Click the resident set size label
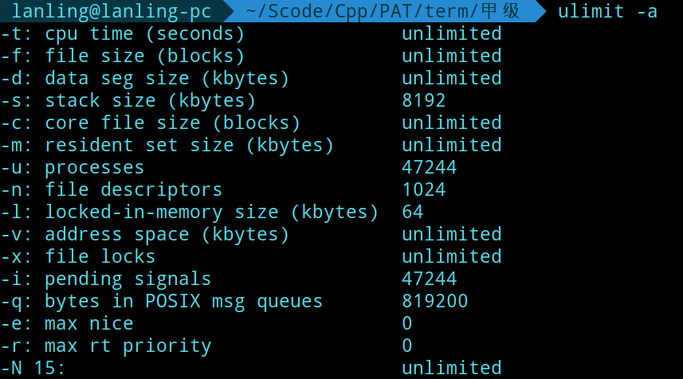Image resolution: width=683 pixels, height=379 pixels. tap(189, 145)
